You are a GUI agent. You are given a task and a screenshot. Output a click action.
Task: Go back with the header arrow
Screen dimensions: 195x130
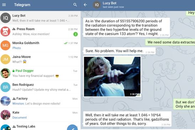[85, 5]
